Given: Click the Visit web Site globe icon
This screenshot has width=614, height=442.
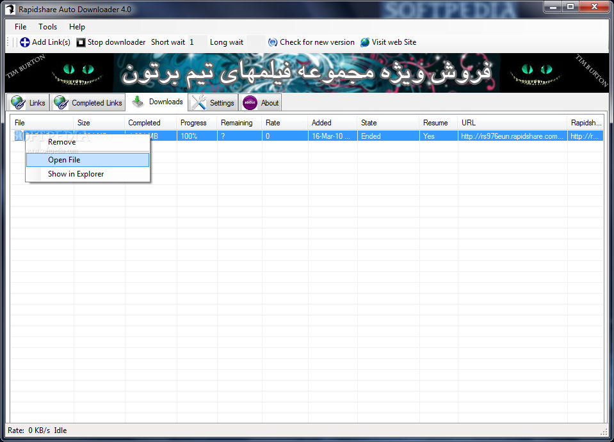Looking at the screenshot, I should point(365,42).
